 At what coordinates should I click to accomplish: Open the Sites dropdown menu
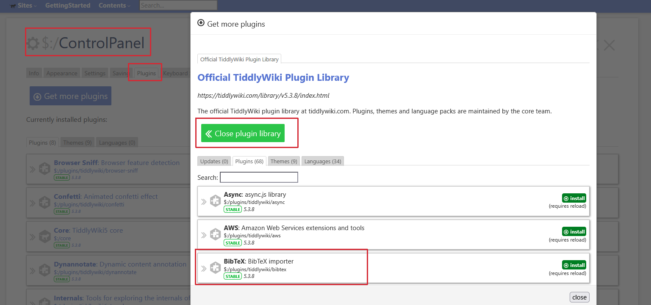click(24, 5)
